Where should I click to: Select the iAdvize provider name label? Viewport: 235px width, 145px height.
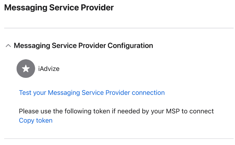tap(49, 69)
